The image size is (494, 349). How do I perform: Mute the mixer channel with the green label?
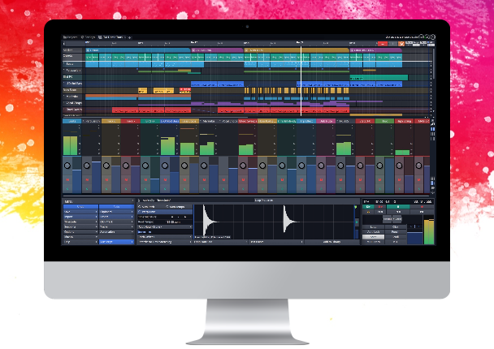click(379, 179)
